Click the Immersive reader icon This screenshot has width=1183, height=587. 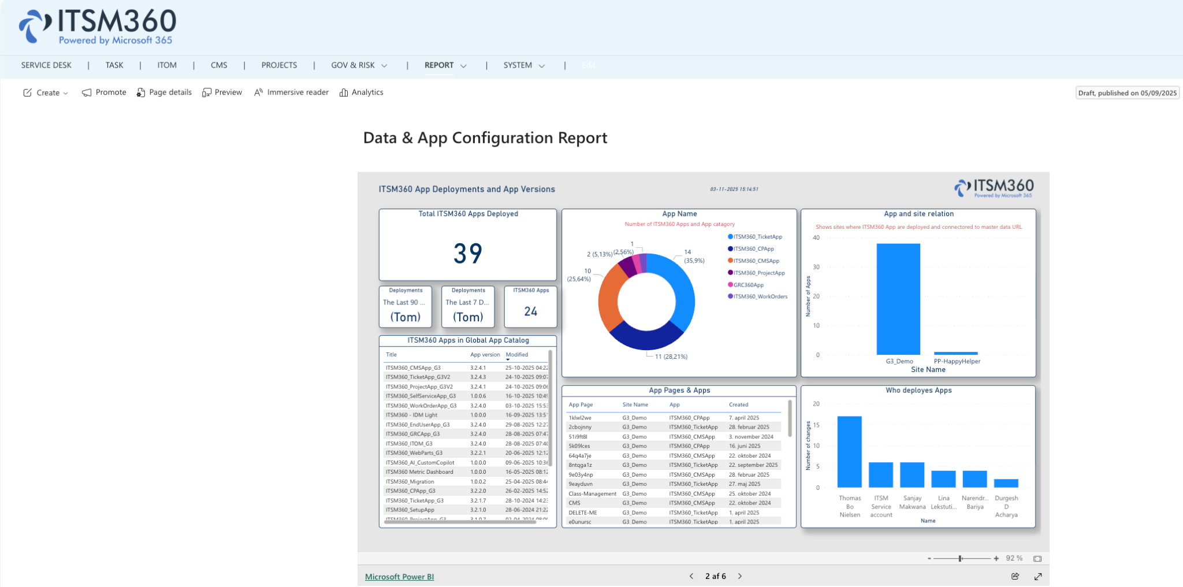[259, 92]
